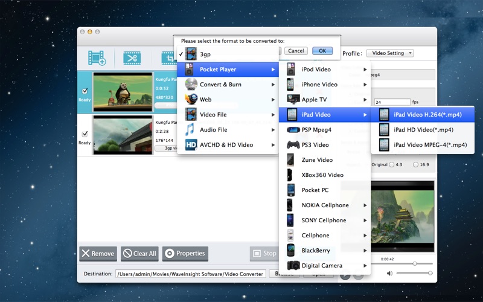Click the Cancel button in format dialog
The image size is (483, 302).
296,51
